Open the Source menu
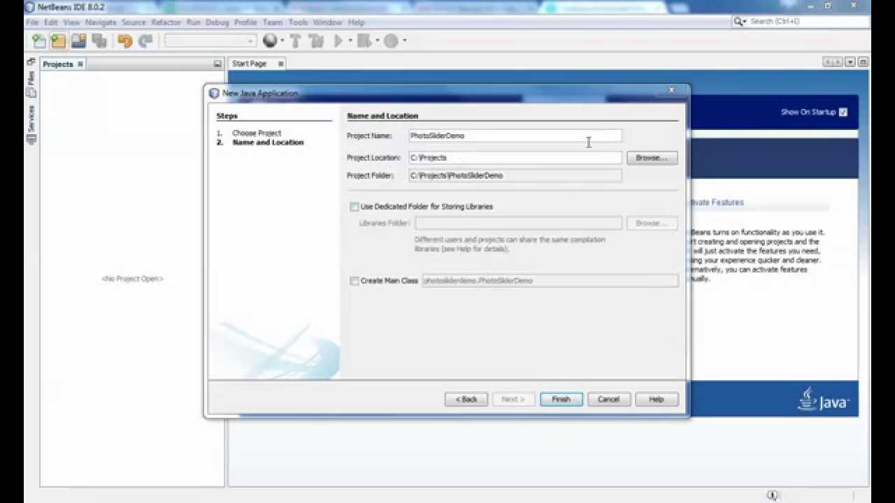The image size is (895, 503). [134, 22]
